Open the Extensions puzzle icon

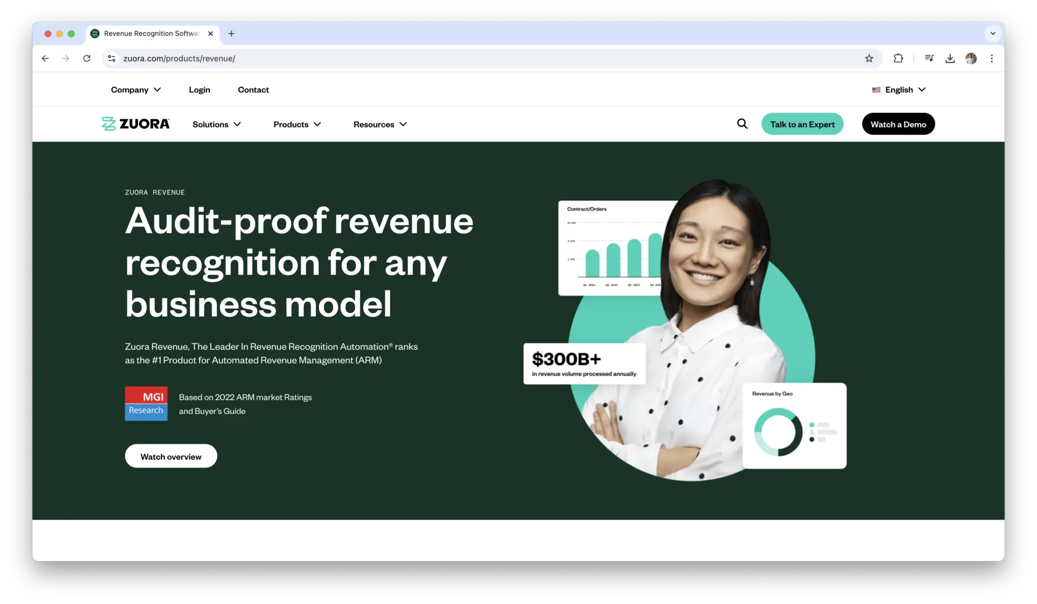coord(898,58)
